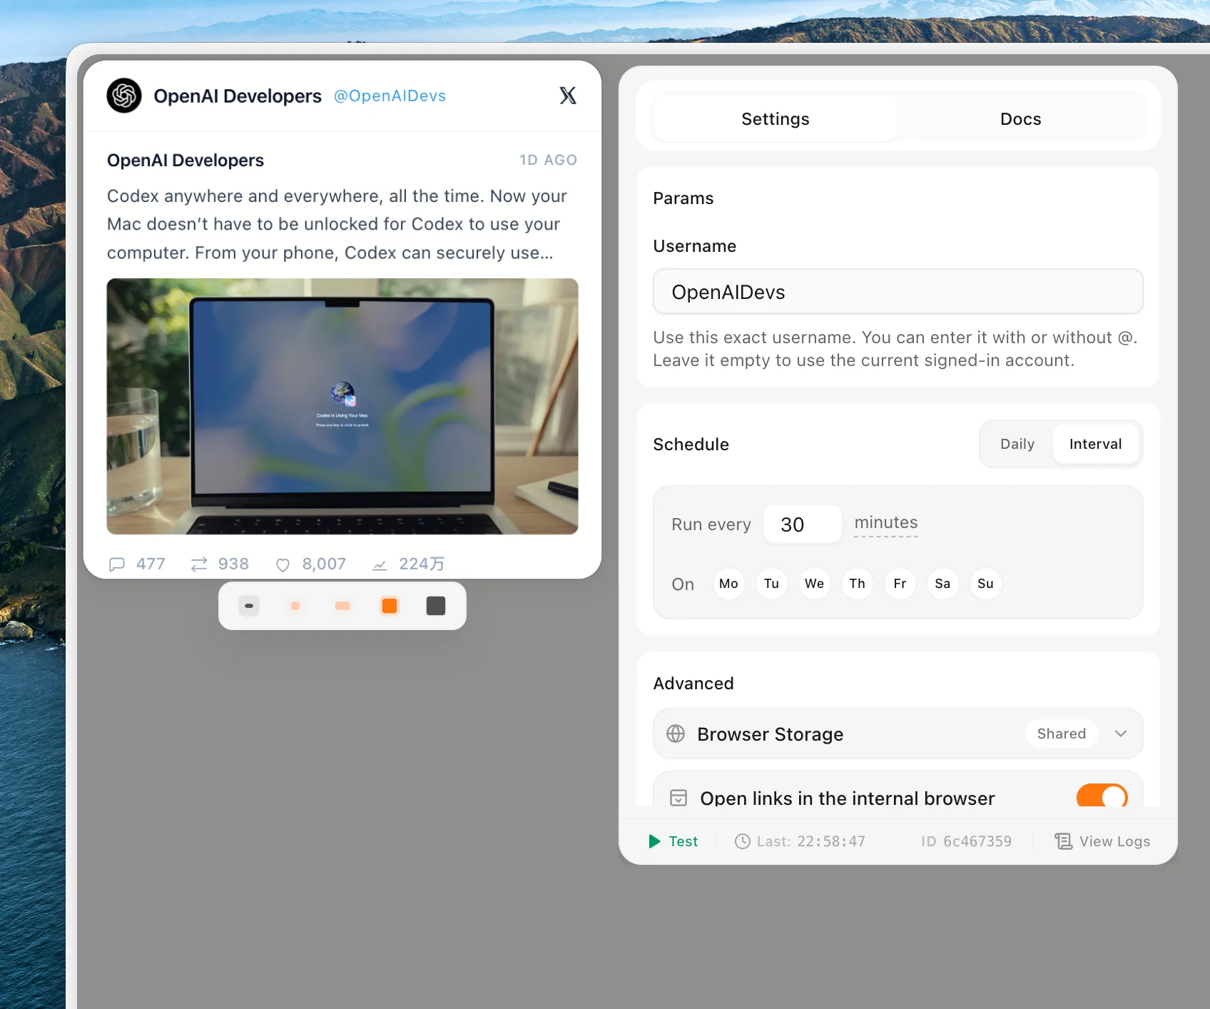Click the globe icon beside Browser Storage
This screenshot has width=1210, height=1009.
pyautogui.click(x=676, y=734)
